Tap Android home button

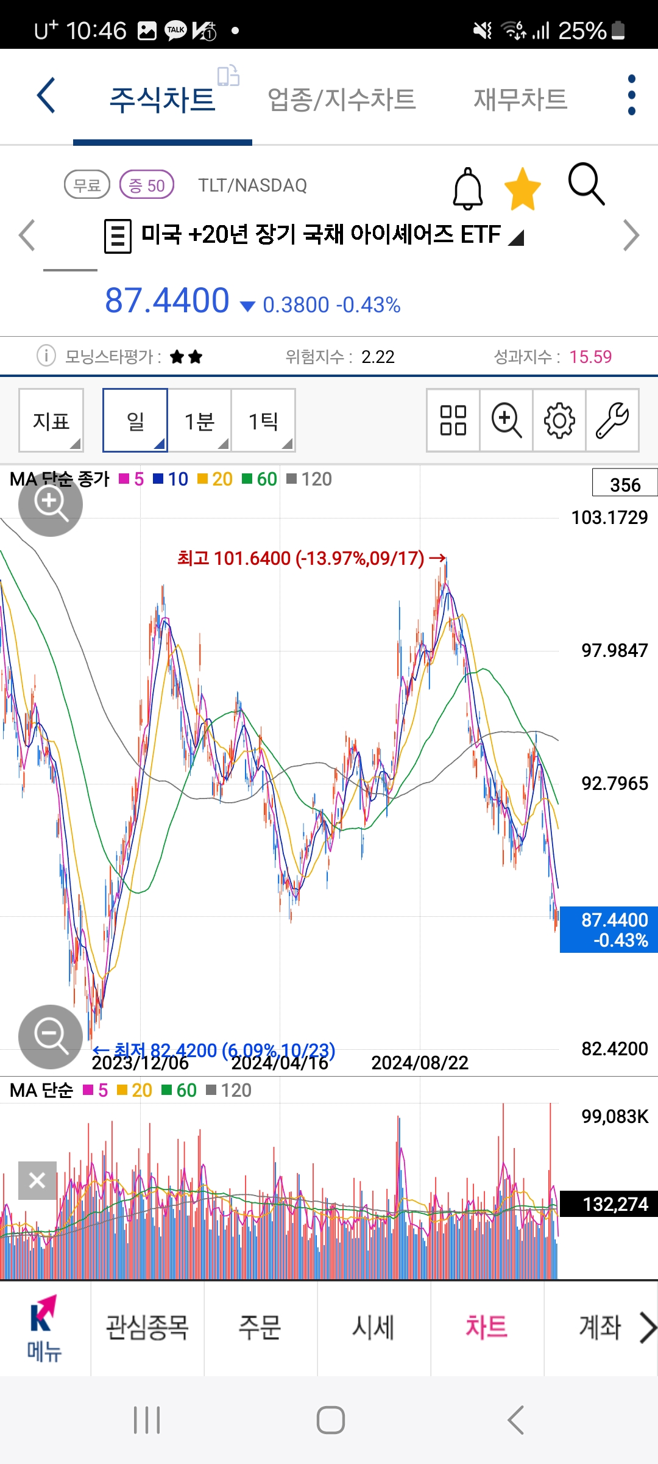point(331,1420)
